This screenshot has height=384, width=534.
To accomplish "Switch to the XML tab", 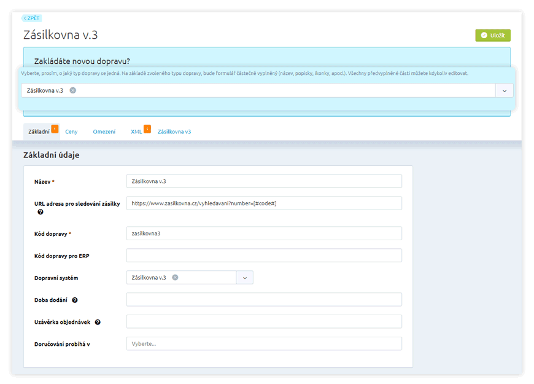I will (x=136, y=131).
